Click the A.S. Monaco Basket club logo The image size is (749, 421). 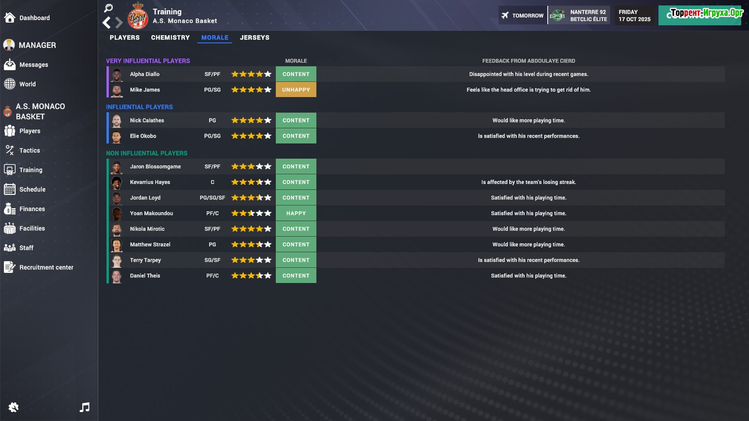(x=138, y=16)
